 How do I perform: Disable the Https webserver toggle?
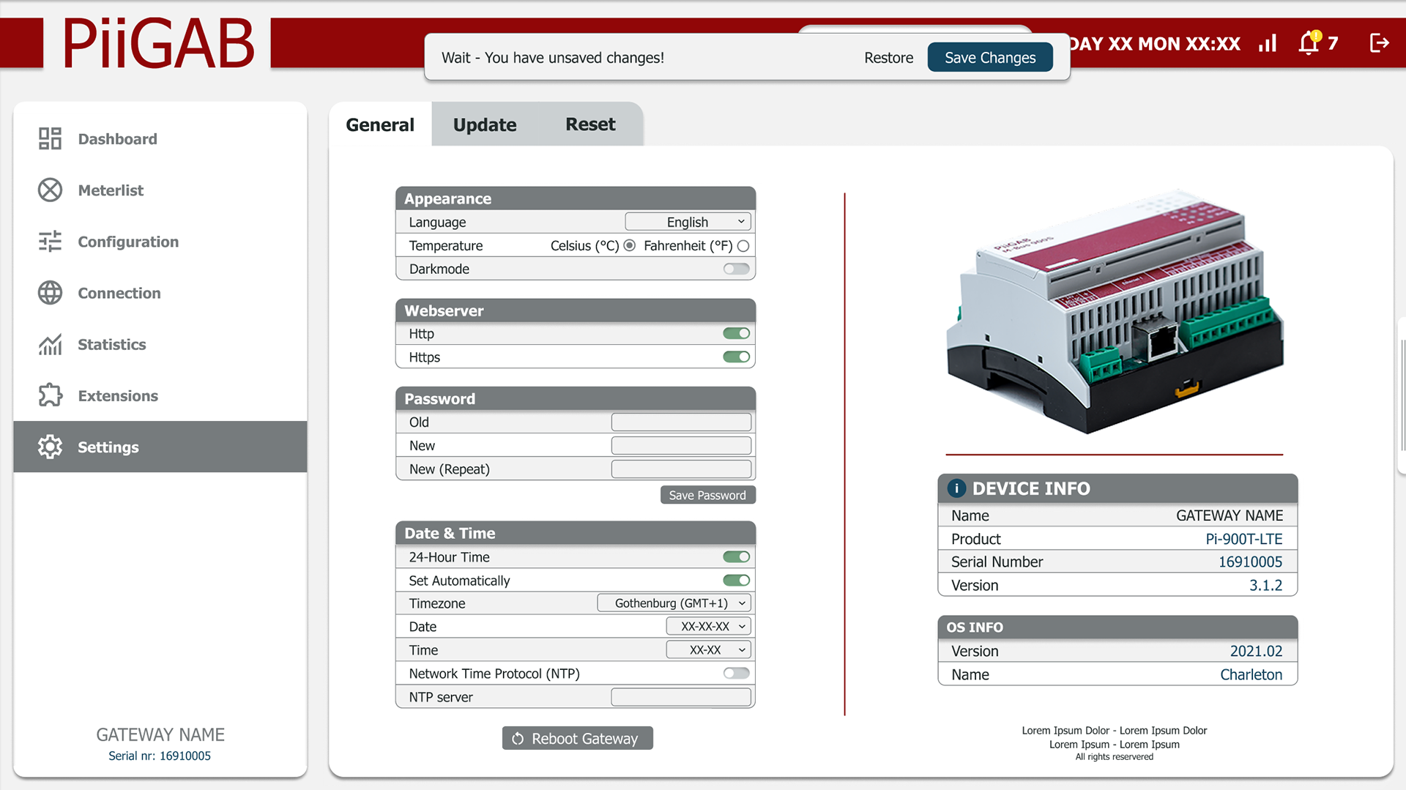736,357
